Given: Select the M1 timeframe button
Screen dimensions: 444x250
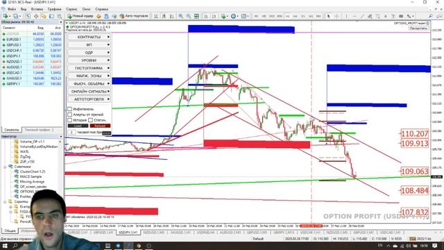Looking at the screenshot, I should 256,16.
